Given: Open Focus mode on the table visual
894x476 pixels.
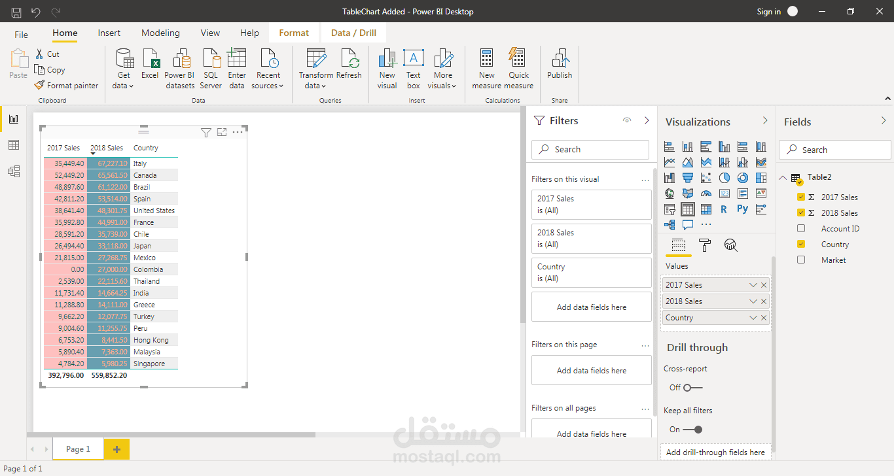Looking at the screenshot, I should (x=222, y=133).
